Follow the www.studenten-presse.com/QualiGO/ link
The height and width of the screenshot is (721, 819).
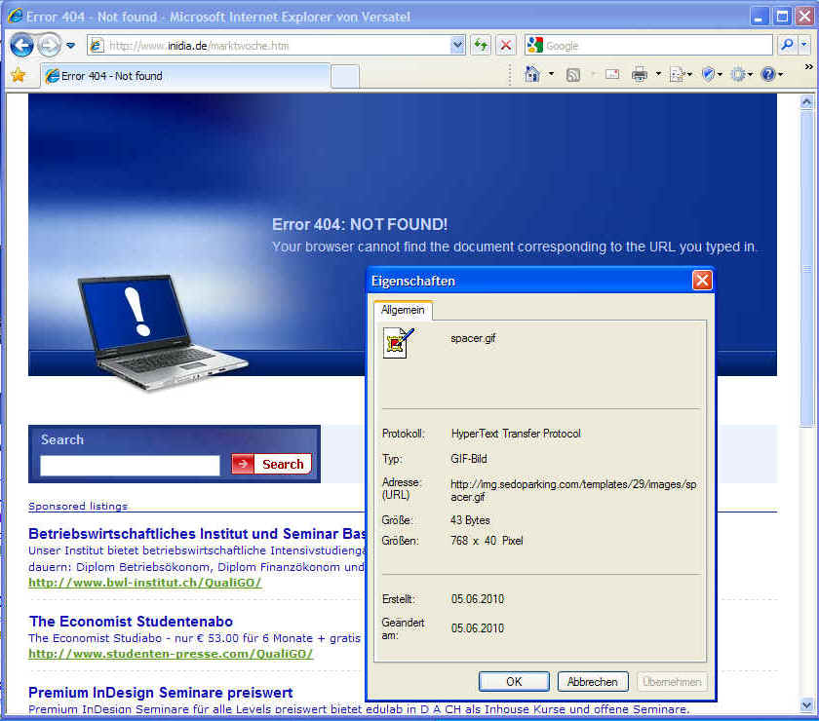click(171, 653)
